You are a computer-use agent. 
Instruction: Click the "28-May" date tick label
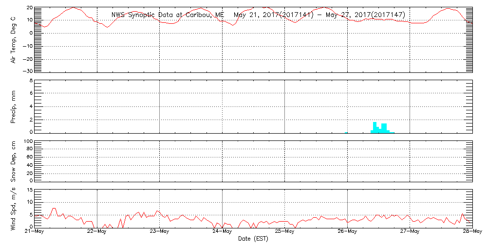coord(472,231)
